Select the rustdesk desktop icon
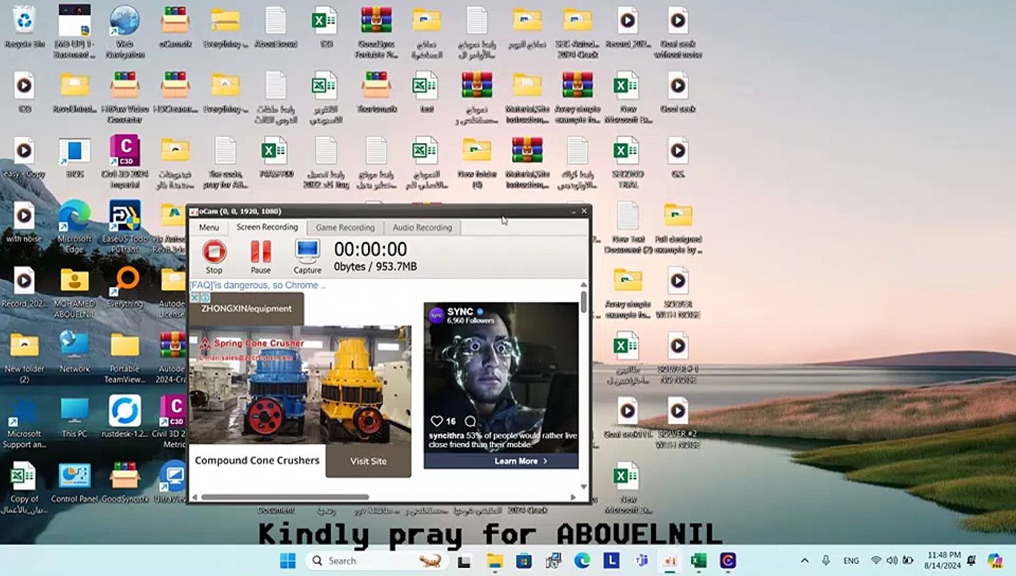The height and width of the screenshot is (576, 1016). point(125,417)
